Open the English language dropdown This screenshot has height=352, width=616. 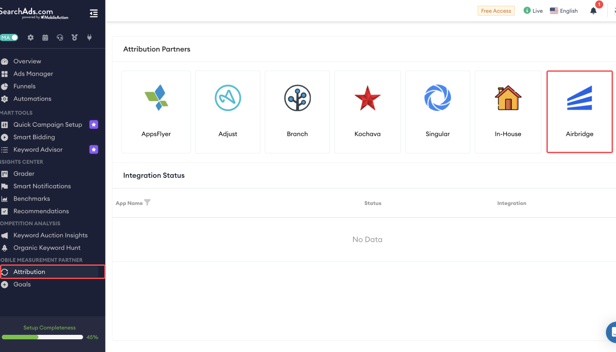coord(564,11)
